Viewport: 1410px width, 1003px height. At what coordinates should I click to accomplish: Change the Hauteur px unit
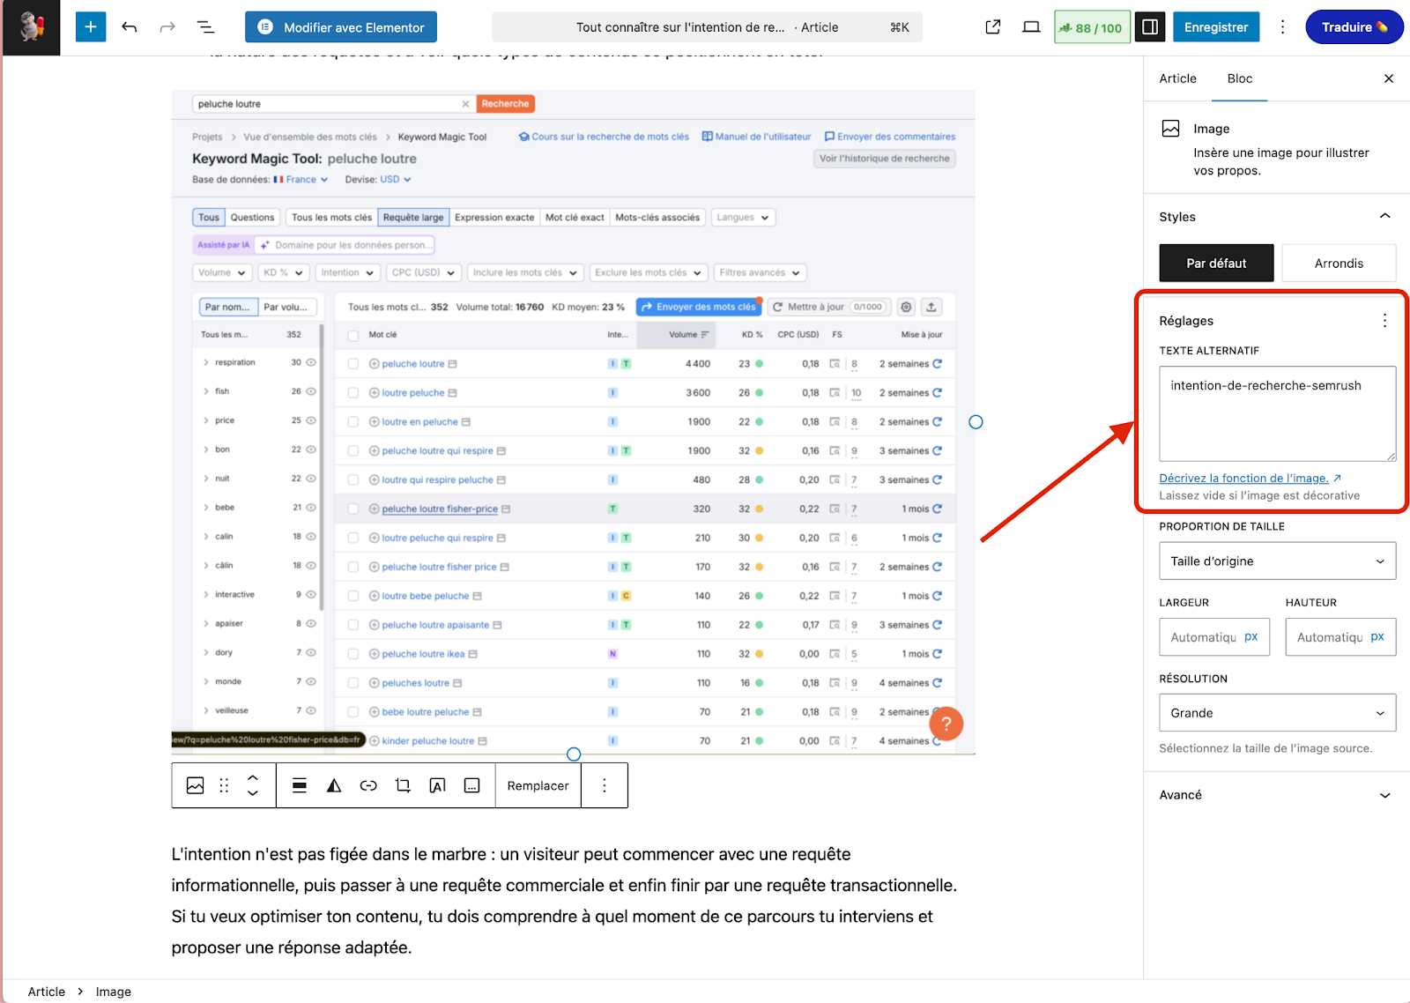(x=1377, y=637)
